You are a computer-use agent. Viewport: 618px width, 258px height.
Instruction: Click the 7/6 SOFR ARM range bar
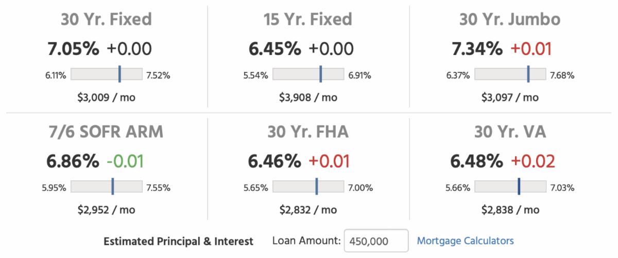point(107,187)
